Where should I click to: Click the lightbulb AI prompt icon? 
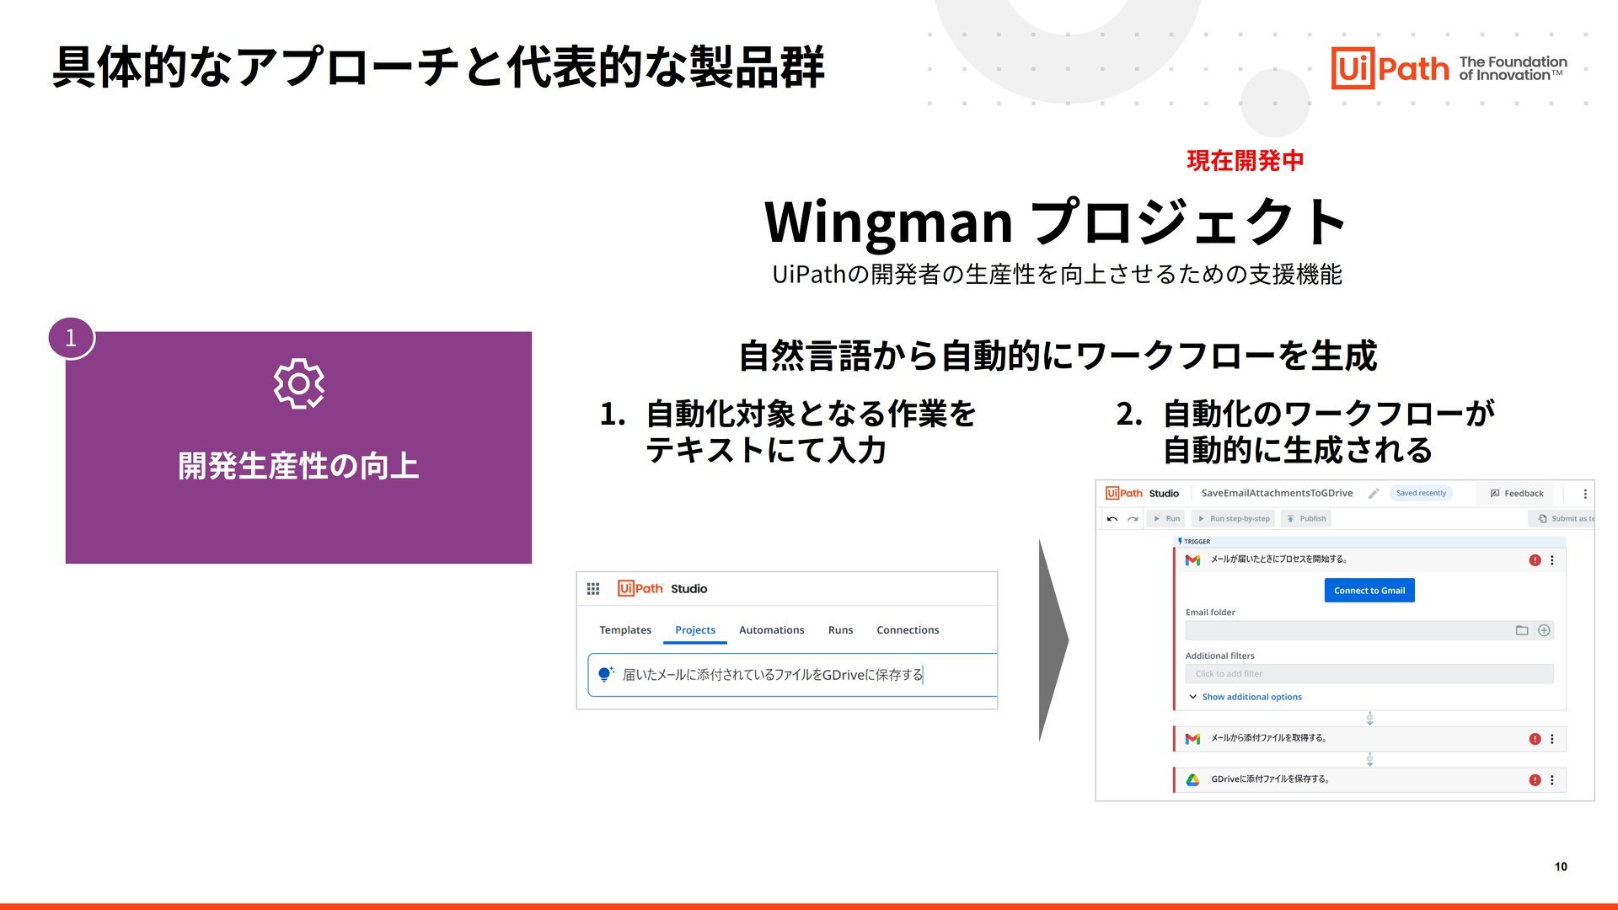[605, 674]
